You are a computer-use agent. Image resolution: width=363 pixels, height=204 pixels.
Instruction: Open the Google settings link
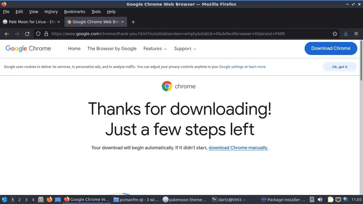coord(231,67)
